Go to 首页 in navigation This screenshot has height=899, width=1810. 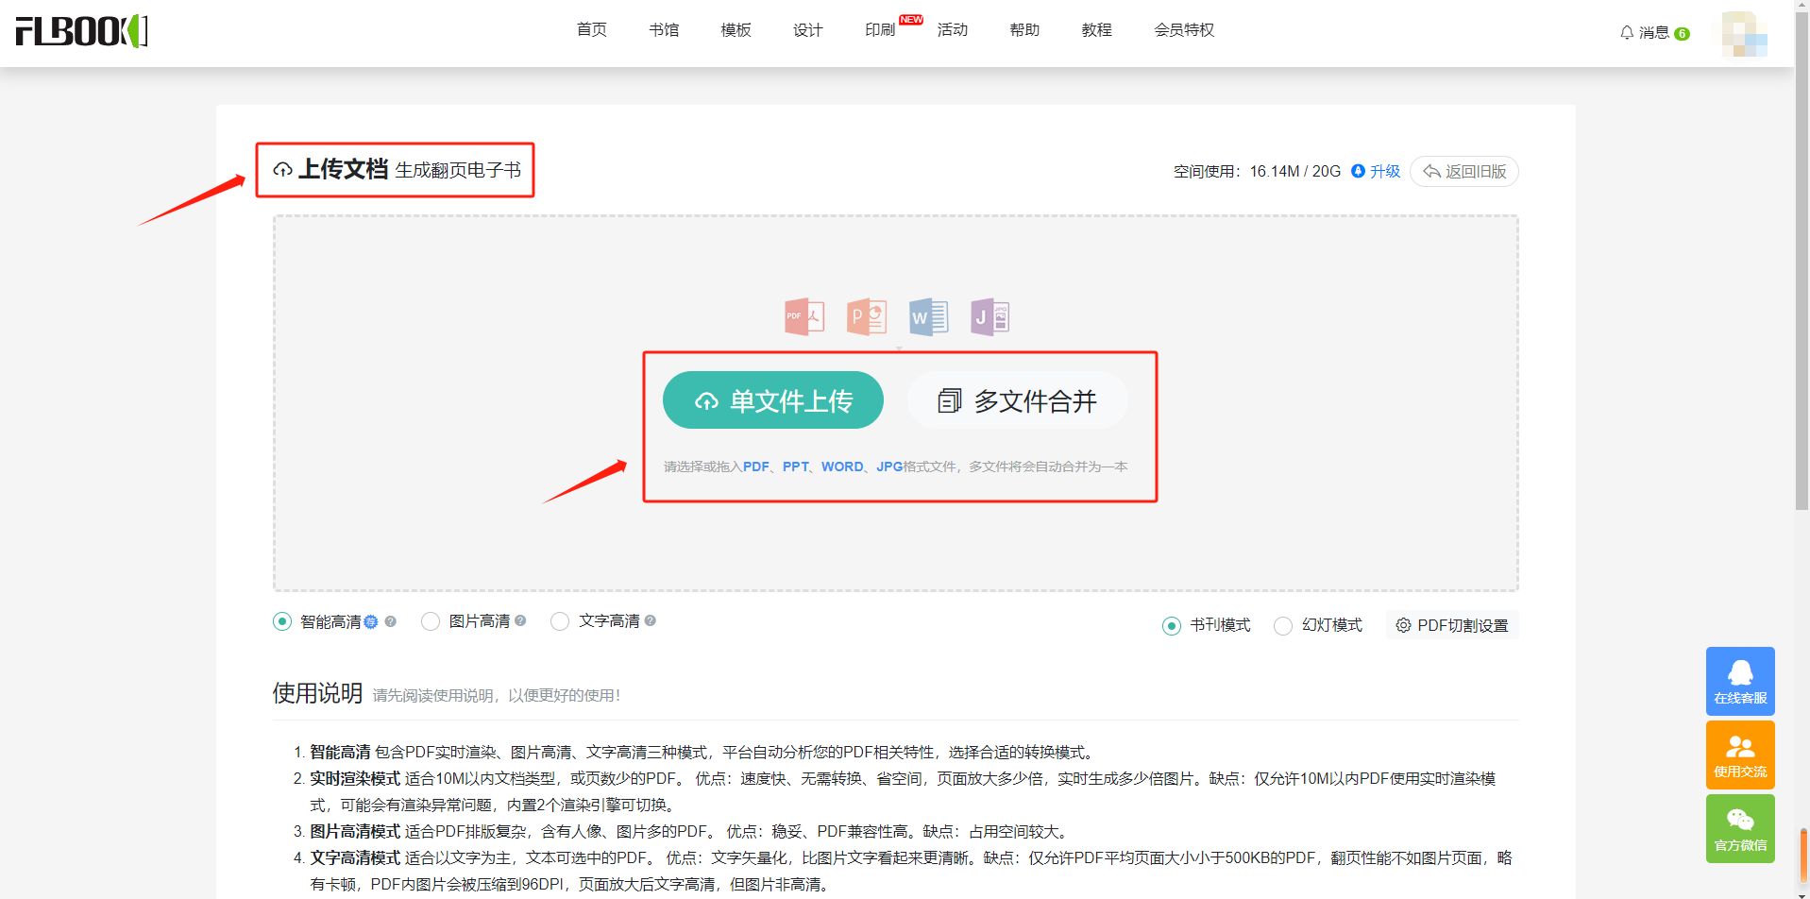592,30
